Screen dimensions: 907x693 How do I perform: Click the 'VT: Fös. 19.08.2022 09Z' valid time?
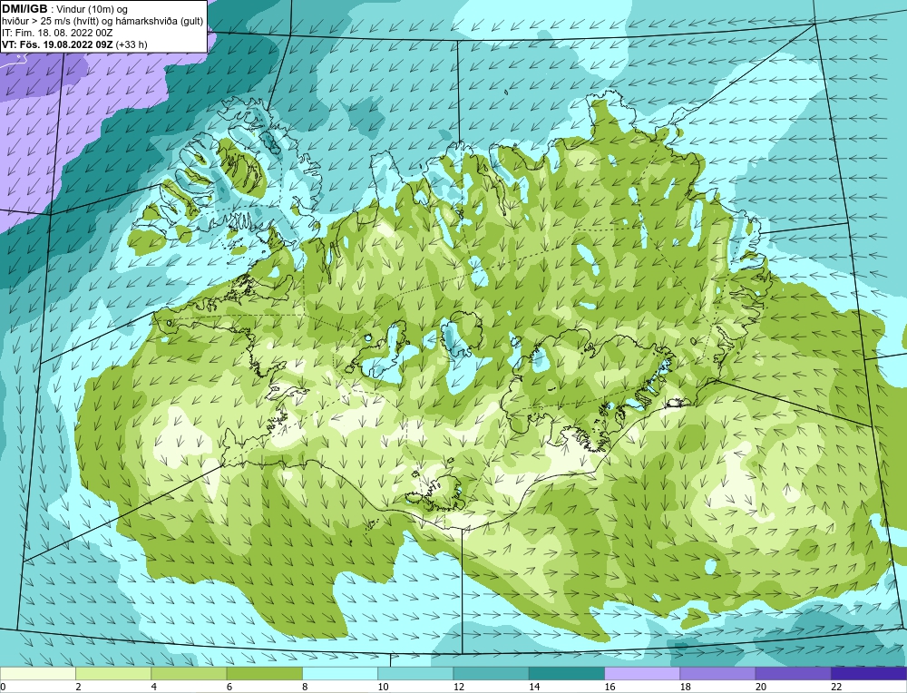tap(57, 44)
